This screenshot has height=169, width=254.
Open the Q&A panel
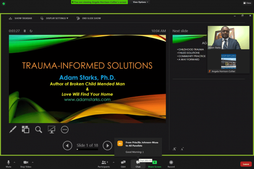click(123, 164)
